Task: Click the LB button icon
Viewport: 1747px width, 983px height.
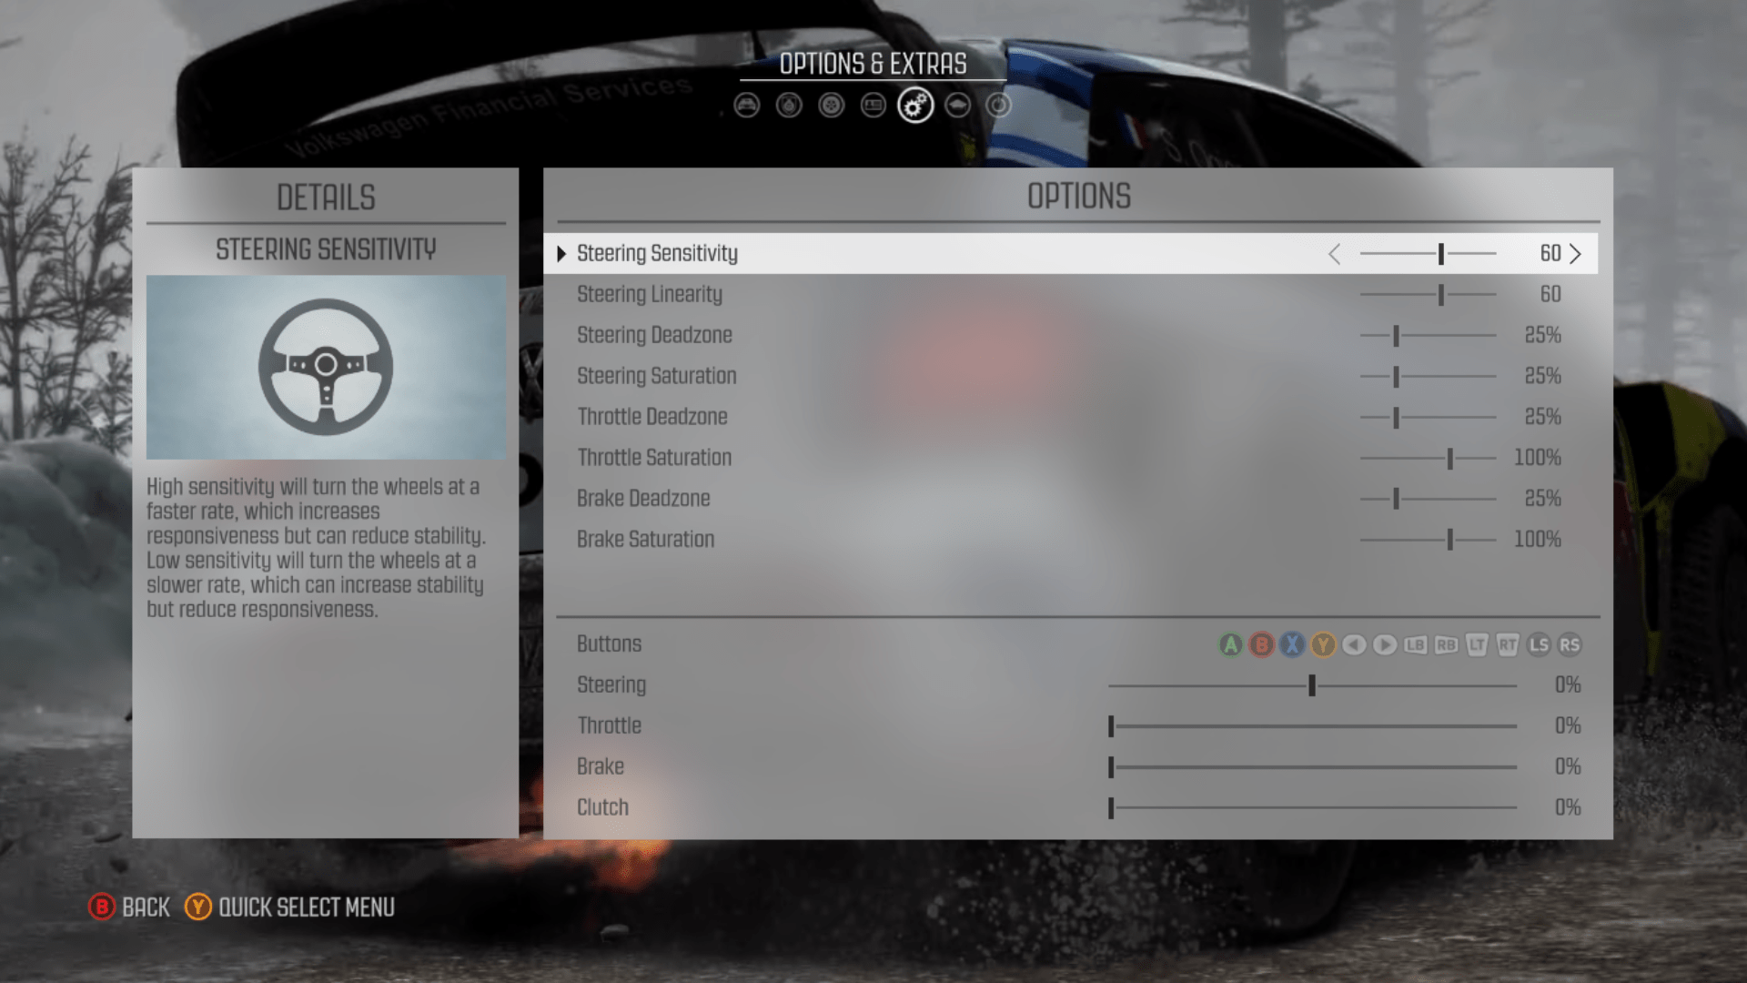Action: point(1417,645)
